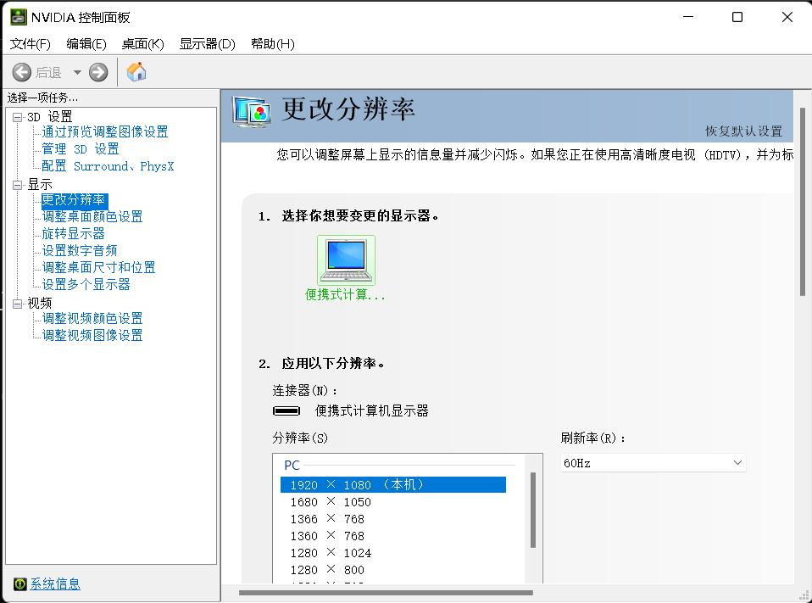Collapse the 显示 tree node
Viewport: 812px width, 603px height.
coord(18,184)
